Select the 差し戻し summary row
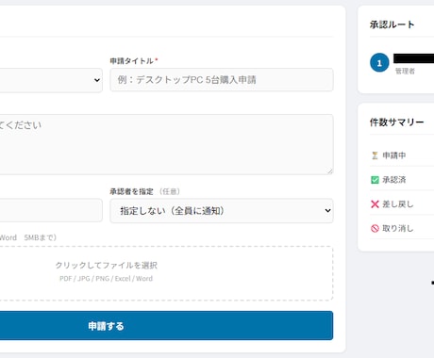 pyautogui.click(x=402, y=204)
